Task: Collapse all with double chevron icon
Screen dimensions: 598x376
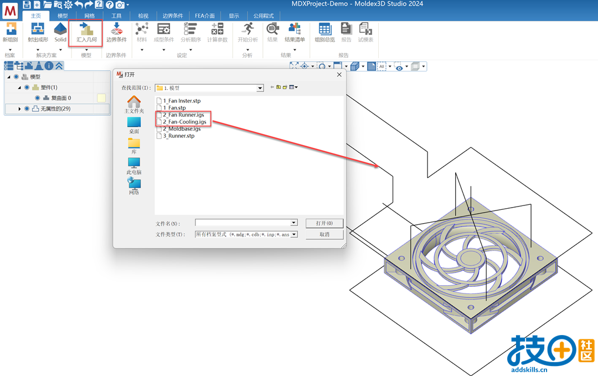Action: tap(59, 65)
